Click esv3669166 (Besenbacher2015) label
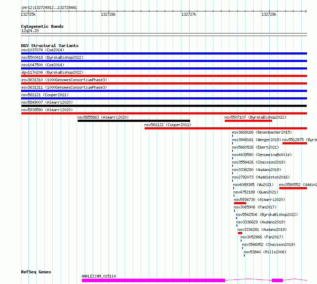Screen dimensions: 317x284 [262, 132]
